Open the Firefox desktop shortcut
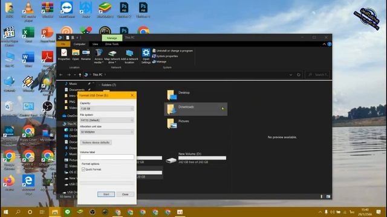The image size is (387, 217). click(x=9, y=183)
